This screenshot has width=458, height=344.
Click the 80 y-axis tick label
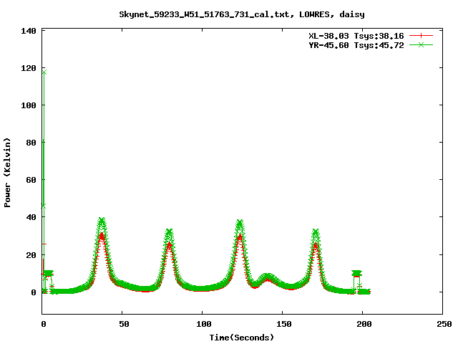coord(31,143)
